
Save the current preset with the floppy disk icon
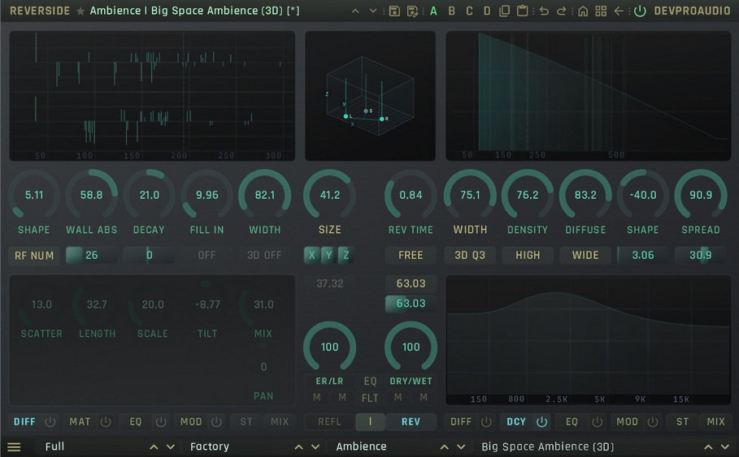[x=394, y=11]
